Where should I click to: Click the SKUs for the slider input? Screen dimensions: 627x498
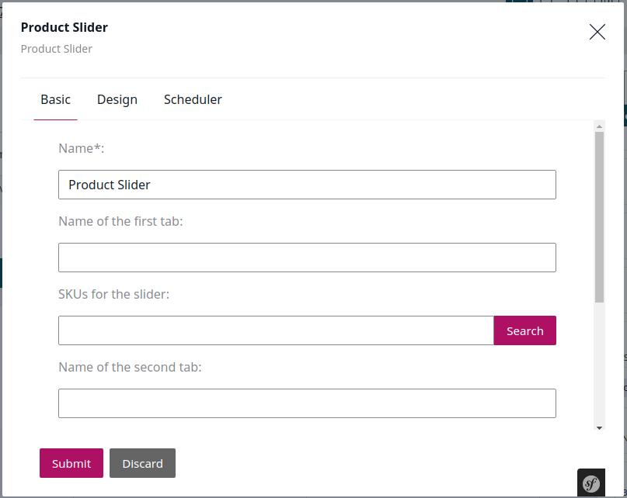pyautogui.click(x=276, y=330)
